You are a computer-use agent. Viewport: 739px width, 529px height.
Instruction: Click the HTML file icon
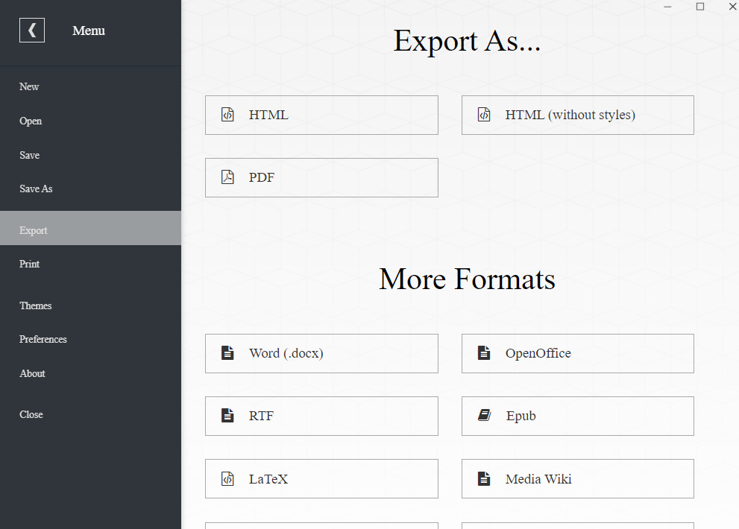point(227,115)
